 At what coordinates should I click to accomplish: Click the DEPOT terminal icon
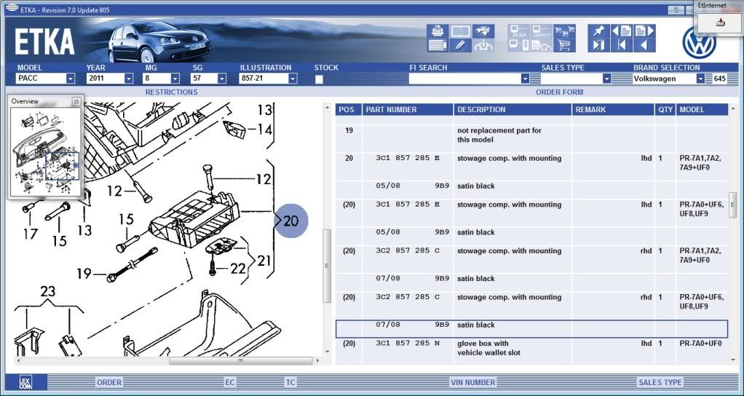point(542,31)
